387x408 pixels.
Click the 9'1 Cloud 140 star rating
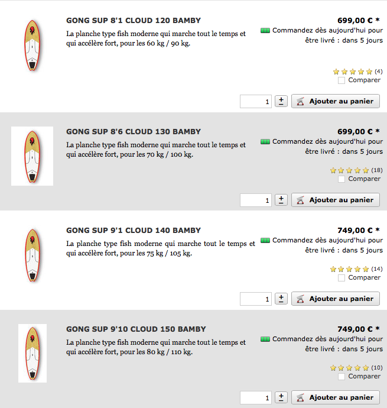(x=349, y=269)
